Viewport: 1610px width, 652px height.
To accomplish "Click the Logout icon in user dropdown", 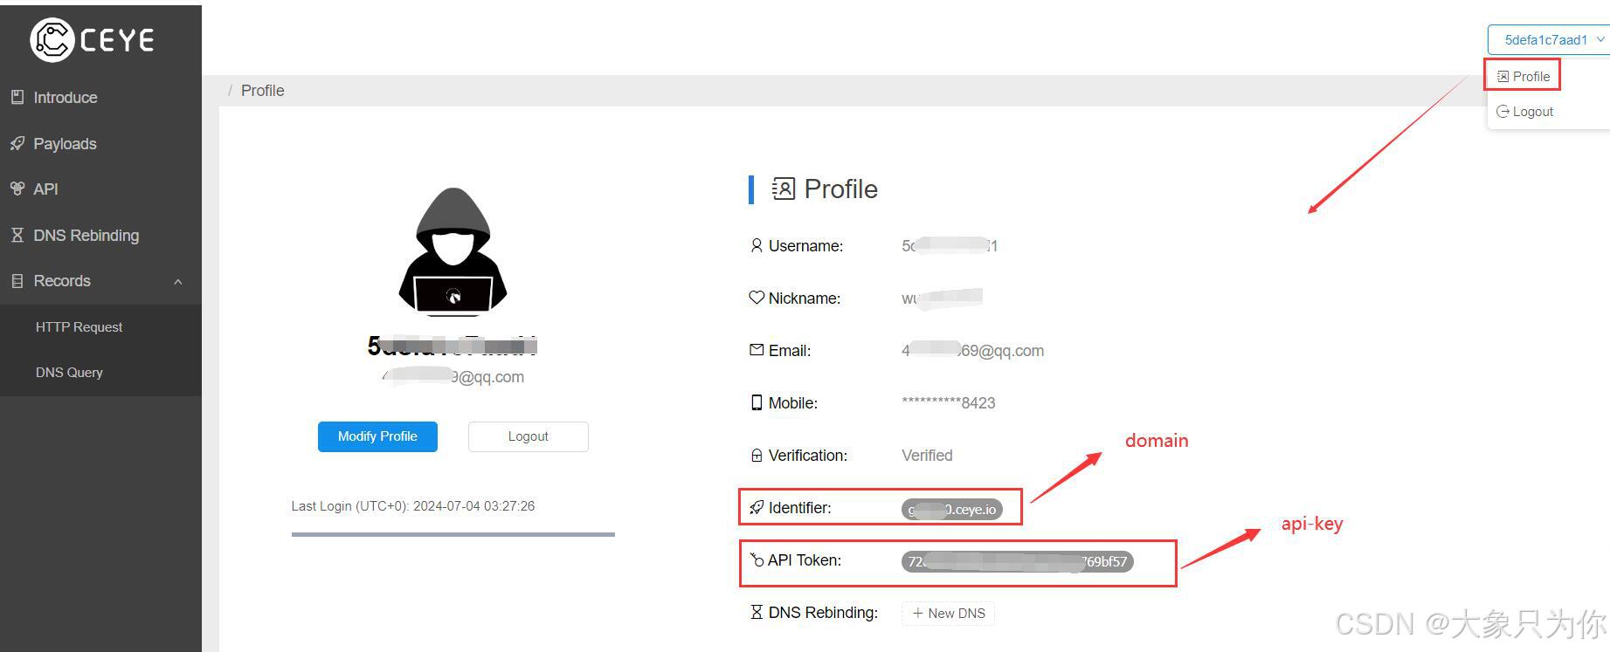I will (x=1503, y=112).
